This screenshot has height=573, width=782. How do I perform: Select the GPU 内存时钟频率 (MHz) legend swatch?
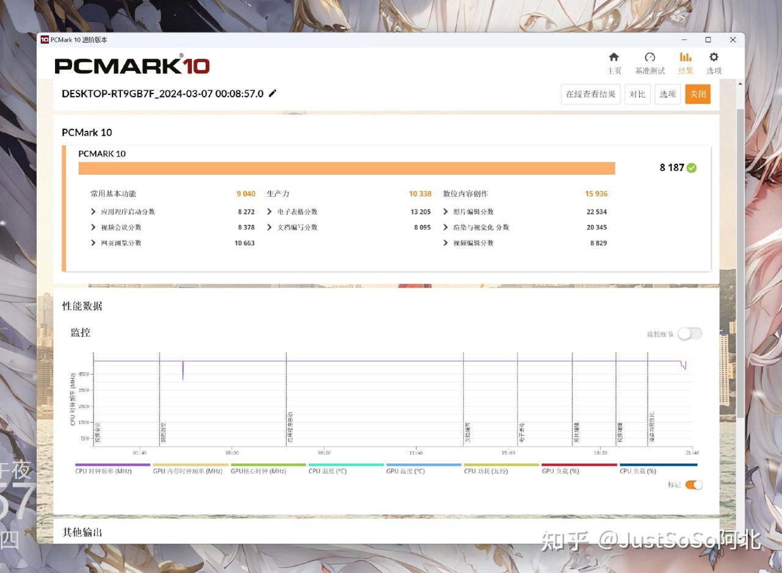191,465
